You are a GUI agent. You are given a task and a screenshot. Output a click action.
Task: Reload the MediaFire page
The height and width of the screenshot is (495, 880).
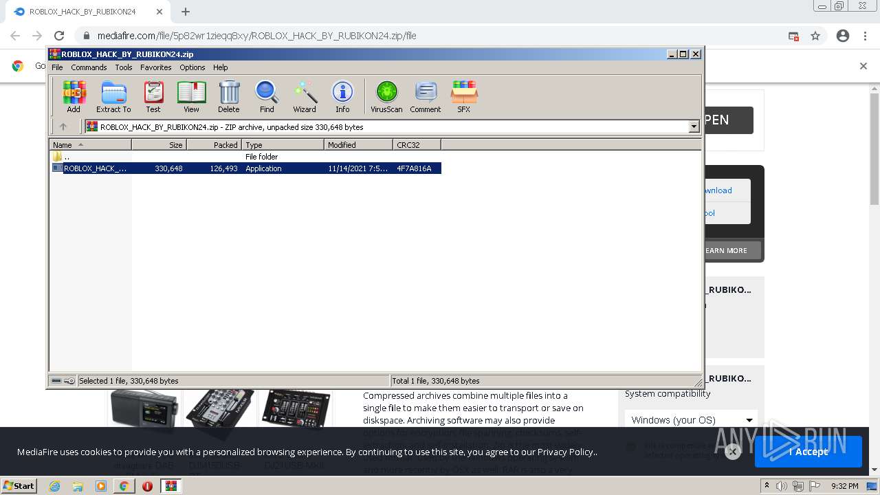click(x=59, y=36)
